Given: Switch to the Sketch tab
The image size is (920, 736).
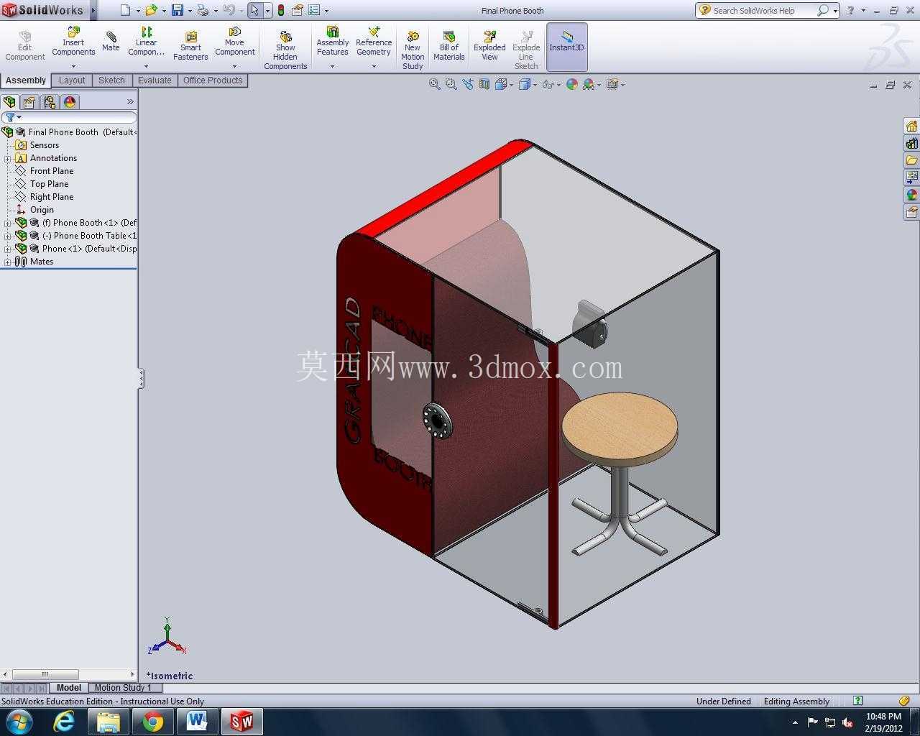Looking at the screenshot, I should point(111,80).
